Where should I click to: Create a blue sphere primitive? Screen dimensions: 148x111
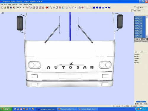(x=97, y=8)
